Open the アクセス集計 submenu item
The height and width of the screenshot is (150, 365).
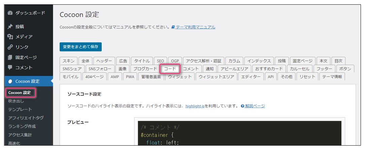click(20, 135)
